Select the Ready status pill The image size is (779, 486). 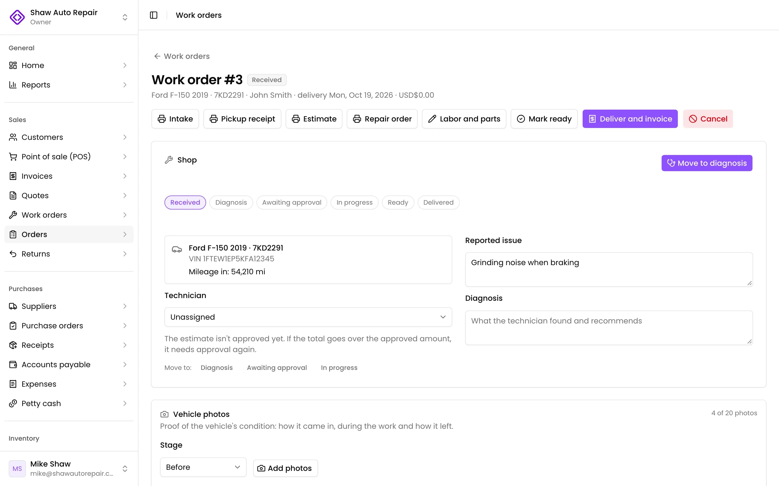point(398,202)
